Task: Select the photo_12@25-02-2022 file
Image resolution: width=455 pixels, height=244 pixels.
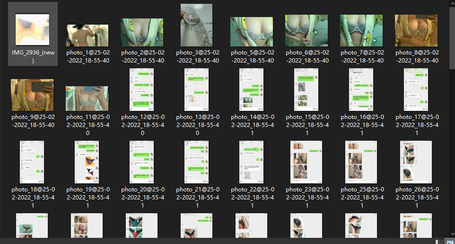Action: (141, 90)
